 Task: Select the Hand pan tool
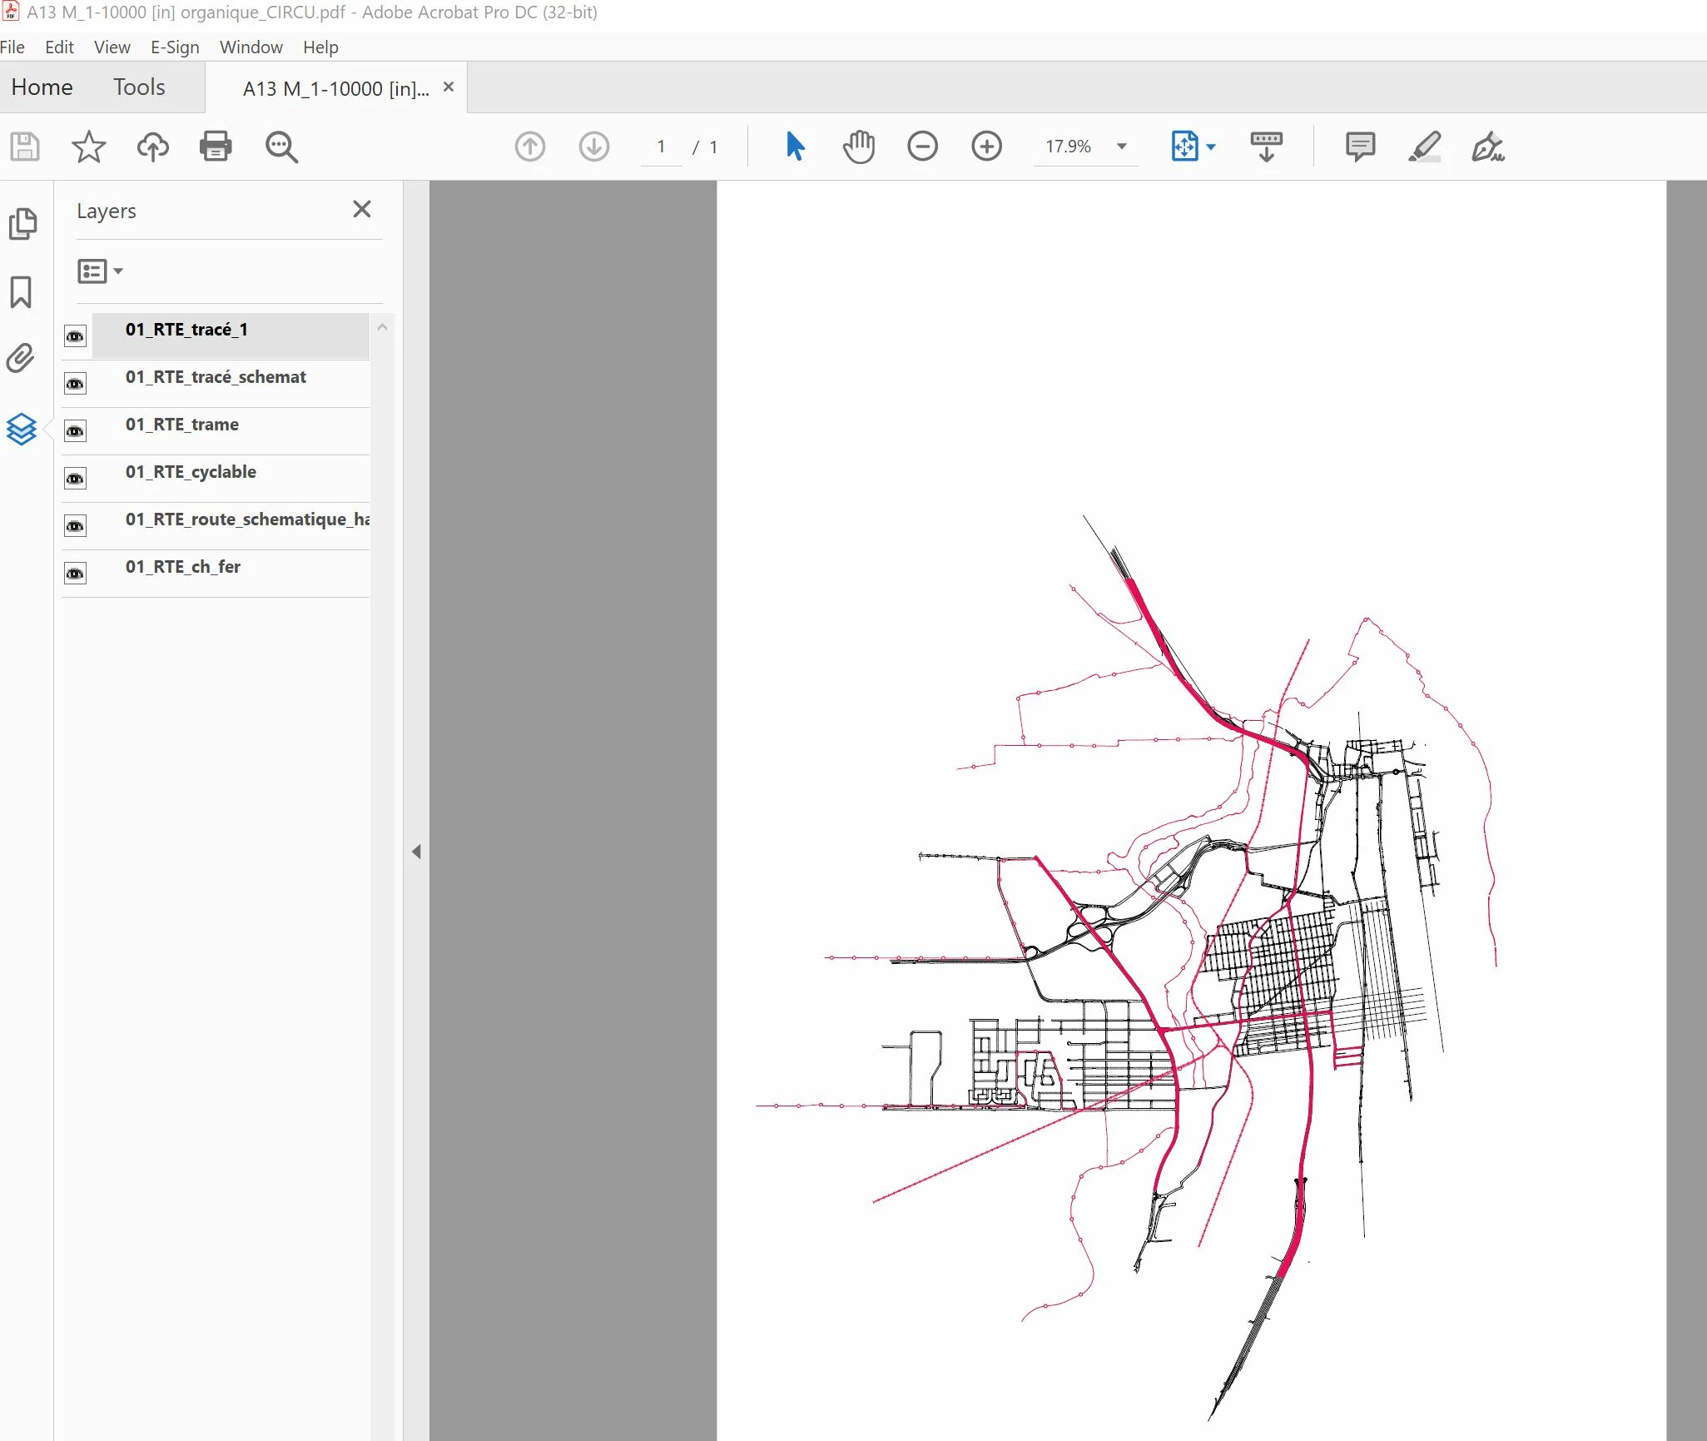click(858, 147)
